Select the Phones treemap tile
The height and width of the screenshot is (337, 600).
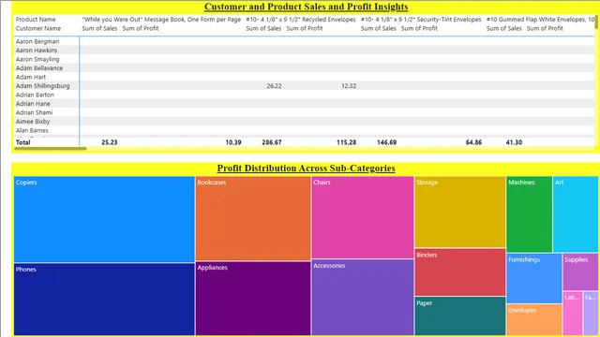coord(104,300)
